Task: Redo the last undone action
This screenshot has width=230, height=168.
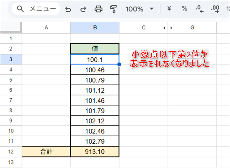Action: point(83,9)
